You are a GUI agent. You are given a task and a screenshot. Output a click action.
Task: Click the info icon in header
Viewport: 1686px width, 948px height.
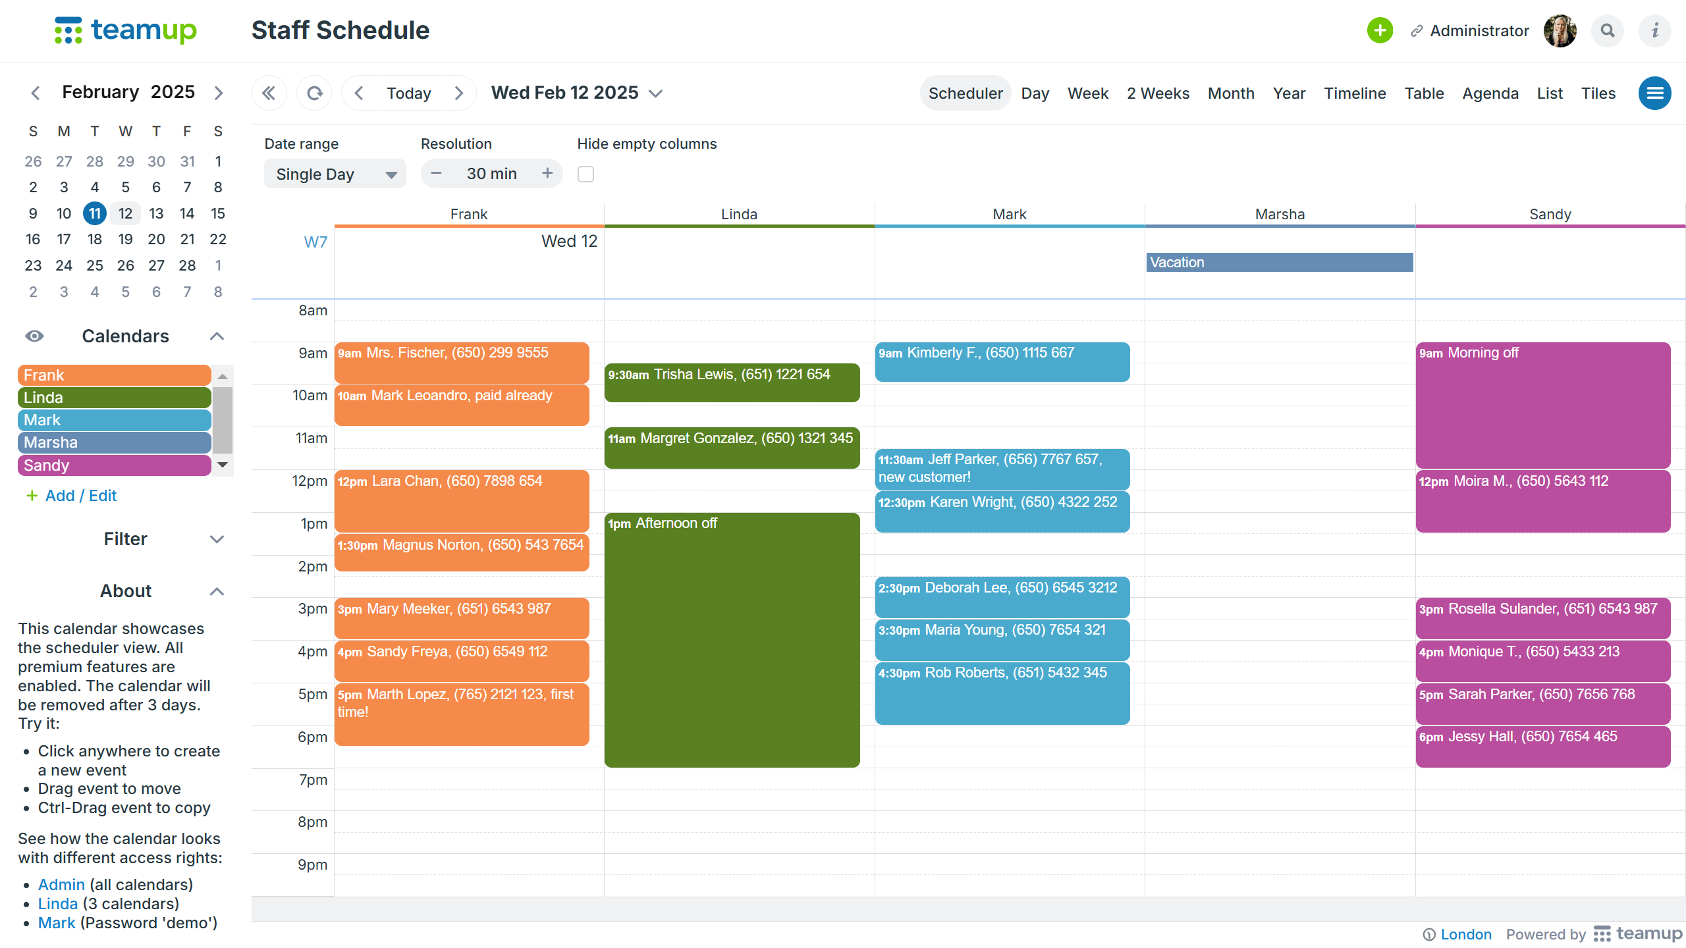tap(1655, 30)
